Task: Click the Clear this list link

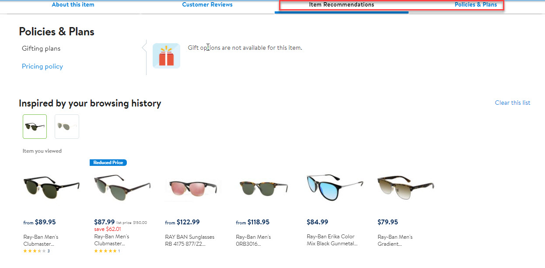Action: click(x=512, y=103)
